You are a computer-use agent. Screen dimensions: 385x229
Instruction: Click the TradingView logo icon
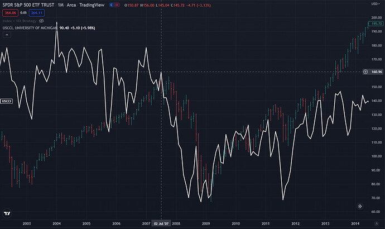[x=7, y=213]
